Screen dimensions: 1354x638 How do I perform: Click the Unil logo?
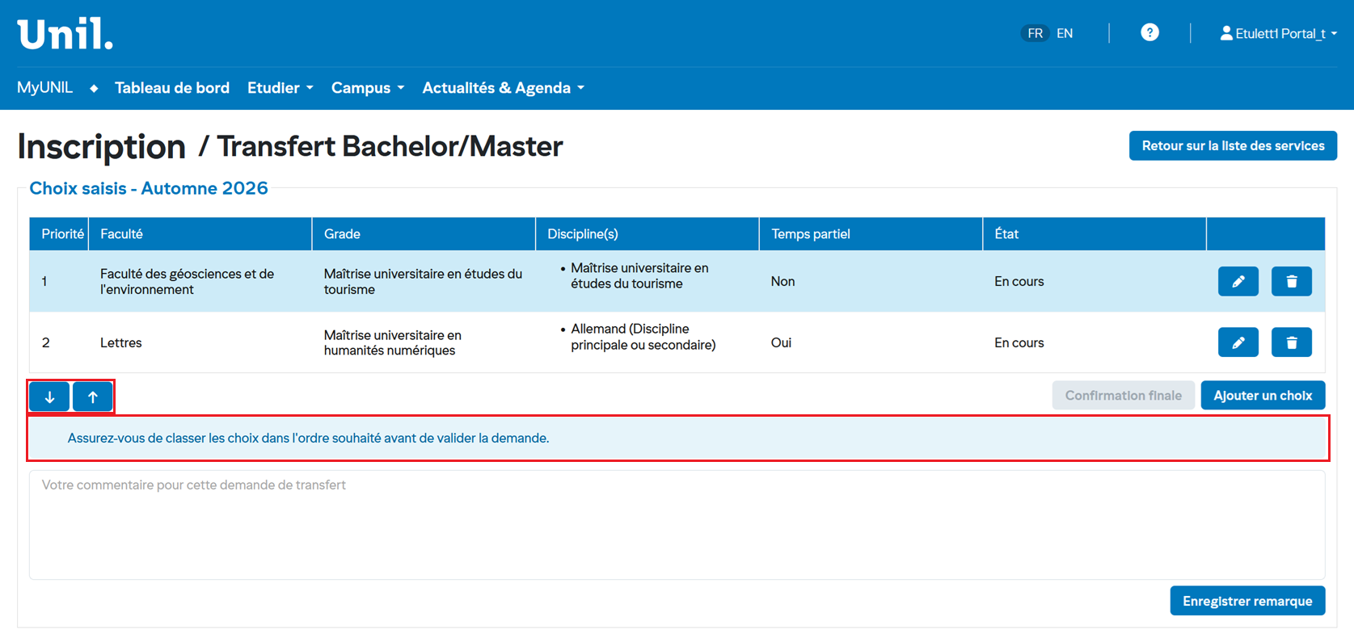(x=65, y=34)
